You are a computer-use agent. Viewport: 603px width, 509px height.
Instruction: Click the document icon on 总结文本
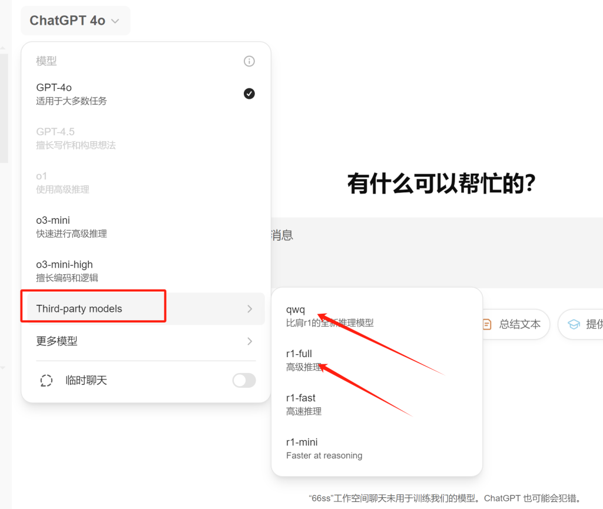tap(487, 324)
